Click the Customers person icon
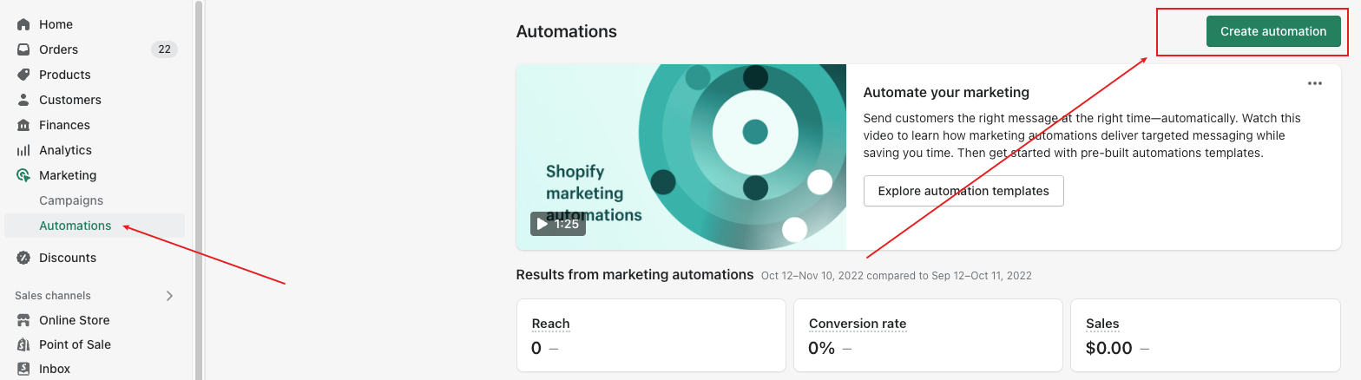The height and width of the screenshot is (380, 1361). pos(23,100)
